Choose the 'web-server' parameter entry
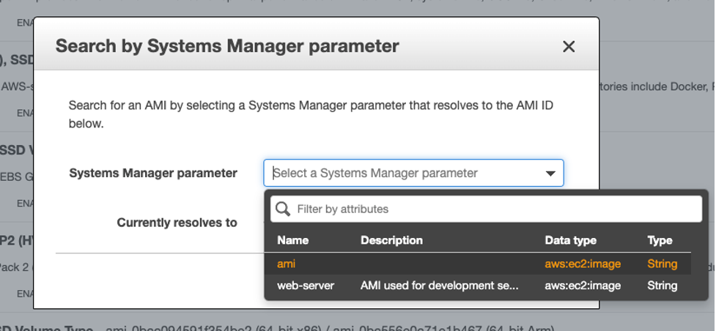716x331 pixels. coord(306,286)
